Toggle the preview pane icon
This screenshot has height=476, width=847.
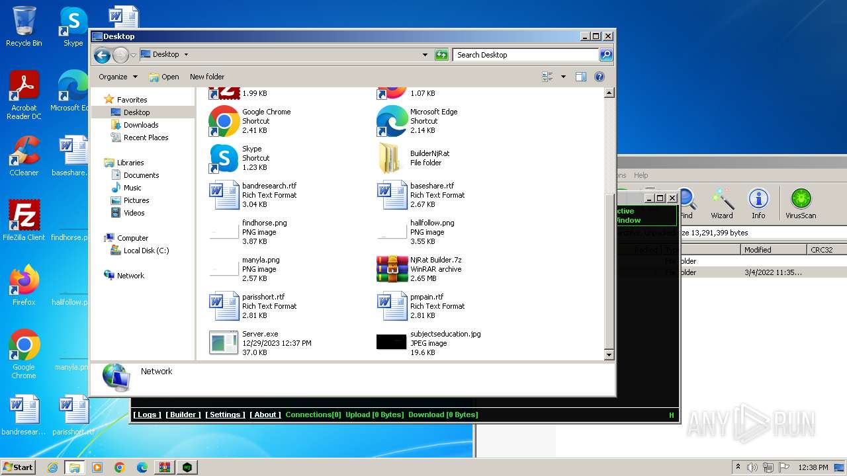580,77
